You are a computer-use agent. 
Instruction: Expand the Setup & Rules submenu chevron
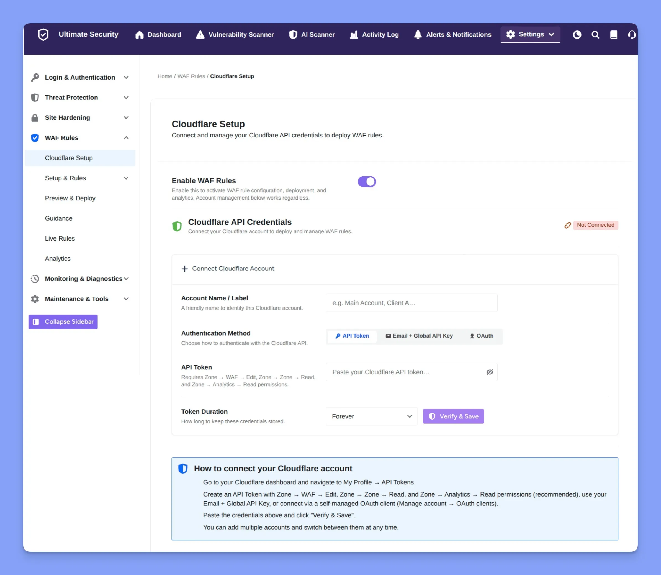(x=126, y=178)
